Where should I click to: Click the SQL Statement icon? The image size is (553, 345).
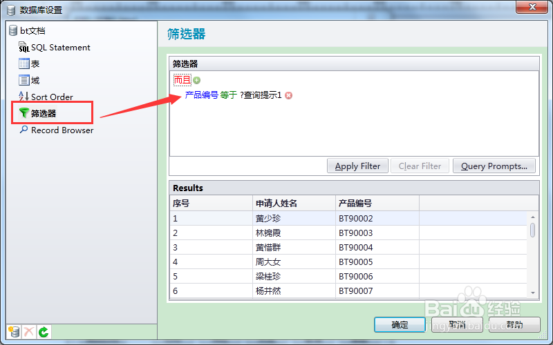[24, 47]
